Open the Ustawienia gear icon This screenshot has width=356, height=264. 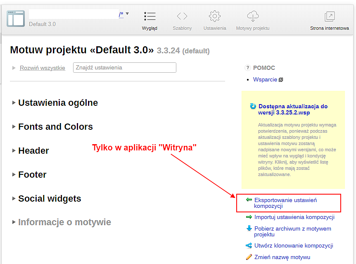coord(215,16)
